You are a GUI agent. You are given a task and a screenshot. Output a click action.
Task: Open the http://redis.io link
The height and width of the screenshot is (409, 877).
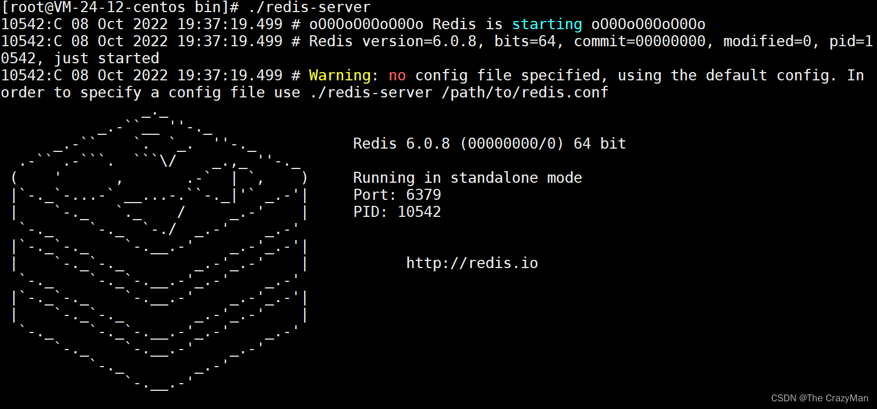tap(472, 263)
